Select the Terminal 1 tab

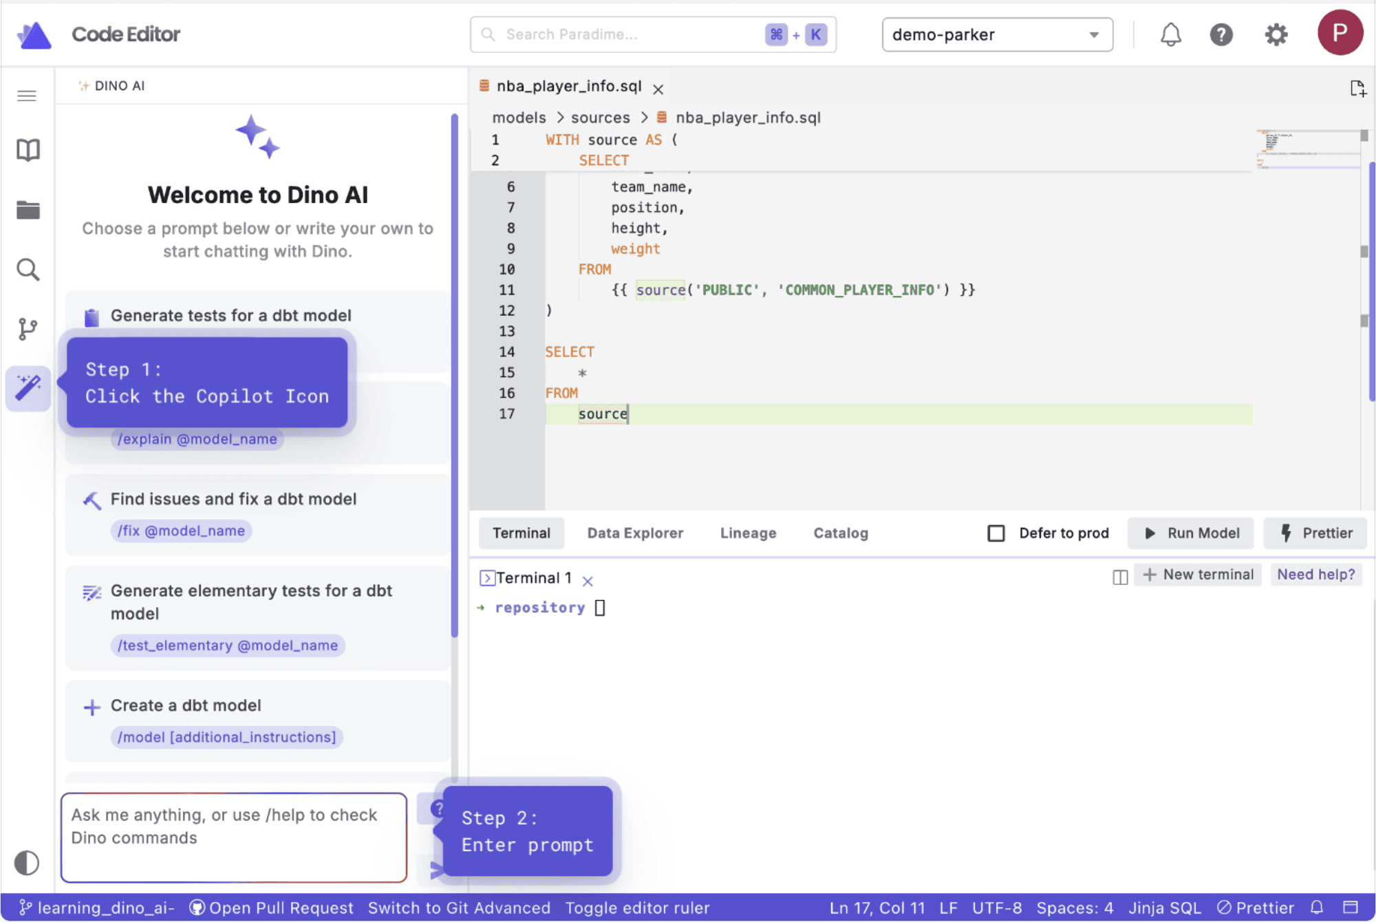click(x=534, y=578)
